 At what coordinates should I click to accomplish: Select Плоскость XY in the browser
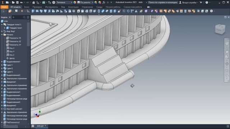15,45
